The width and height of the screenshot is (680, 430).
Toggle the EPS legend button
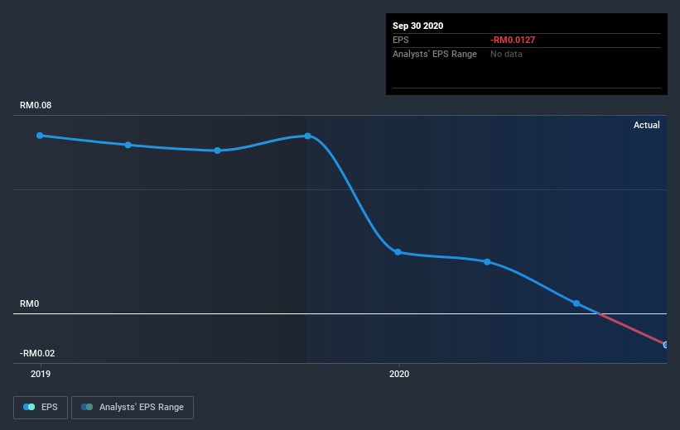(41, 408)
